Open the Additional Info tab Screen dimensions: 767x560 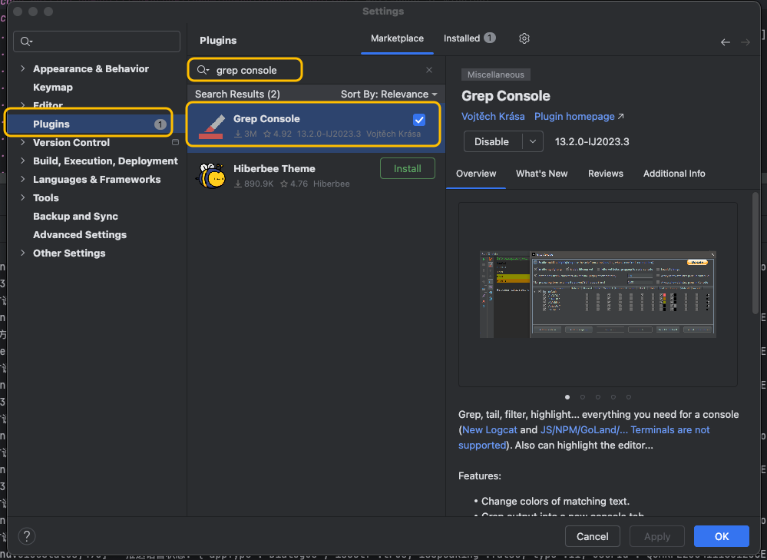[674, 174]
